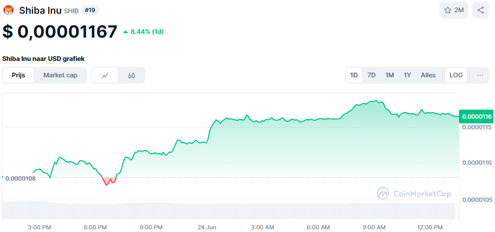Image resolution: width=495 pixels, height=232 pixels.
Task: Click the 3:00 PM time axis label
Action: coord(39,227)
